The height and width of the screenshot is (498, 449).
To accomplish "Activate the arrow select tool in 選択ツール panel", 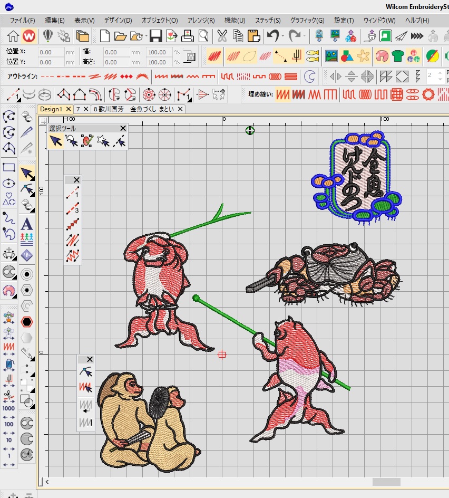I will [x=56, y=141].
